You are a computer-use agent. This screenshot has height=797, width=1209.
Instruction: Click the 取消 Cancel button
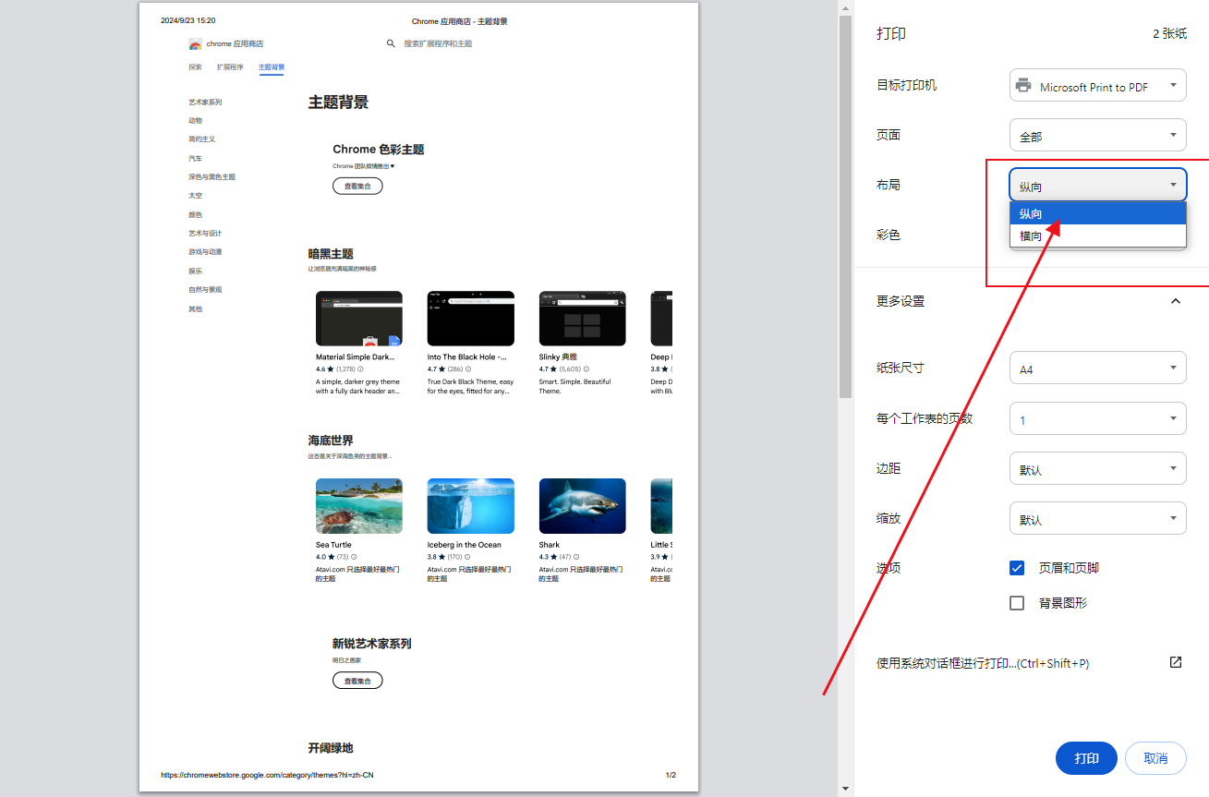pos(1155,758)
